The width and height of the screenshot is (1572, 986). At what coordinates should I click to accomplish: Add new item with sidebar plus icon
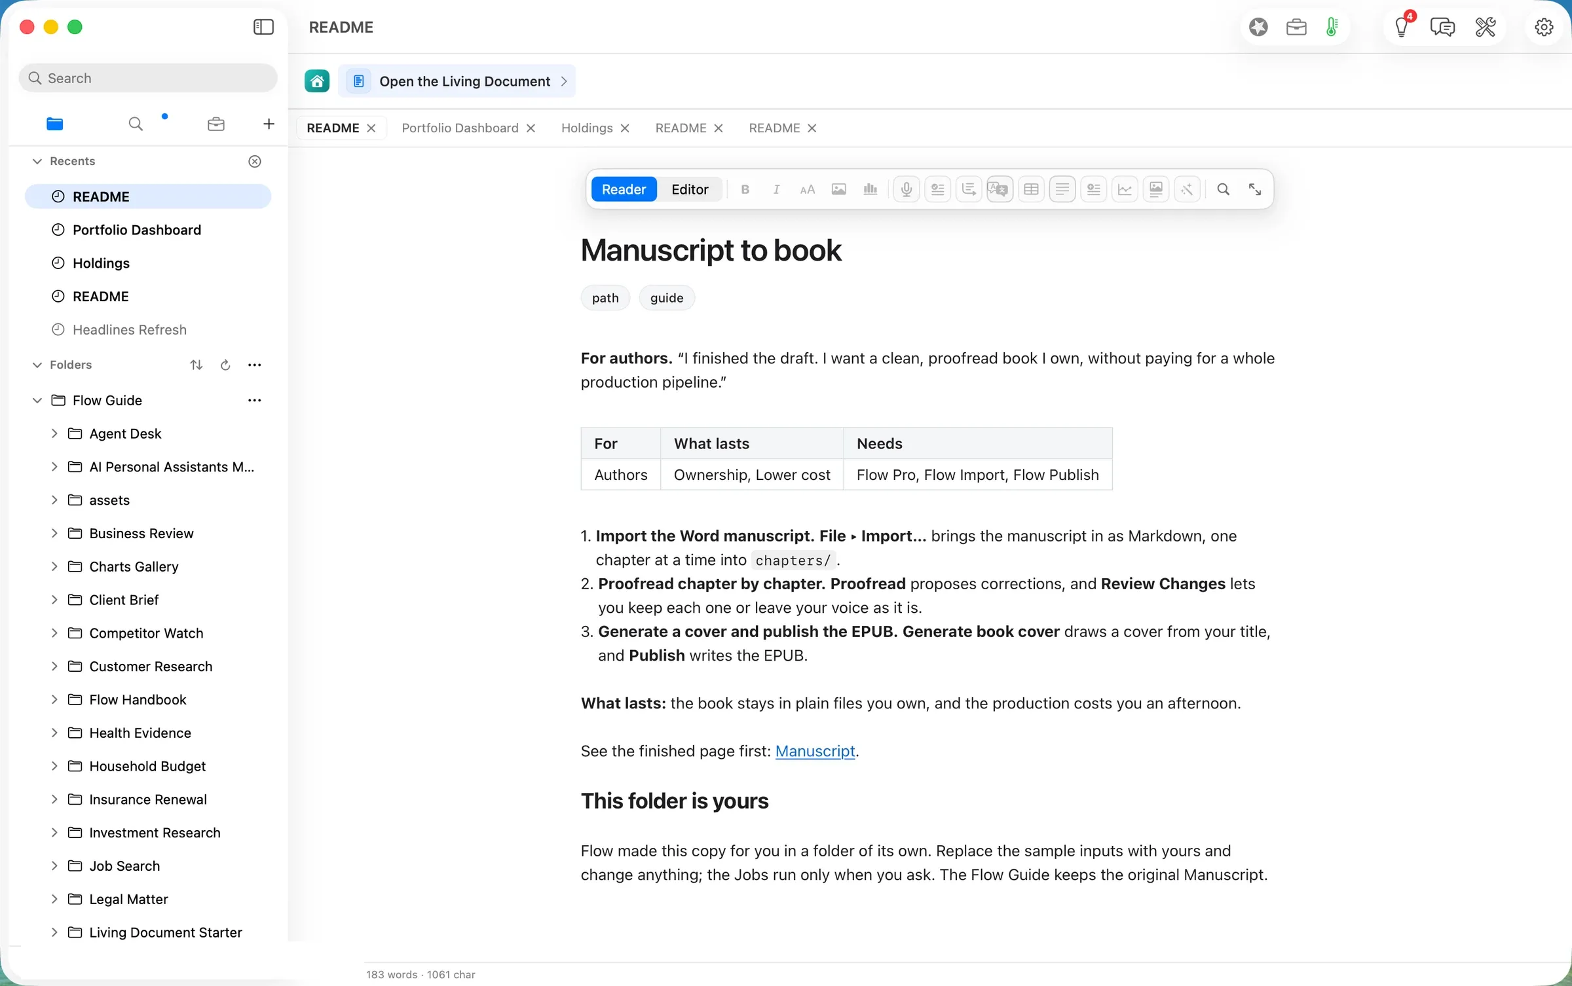coord(269,124)
